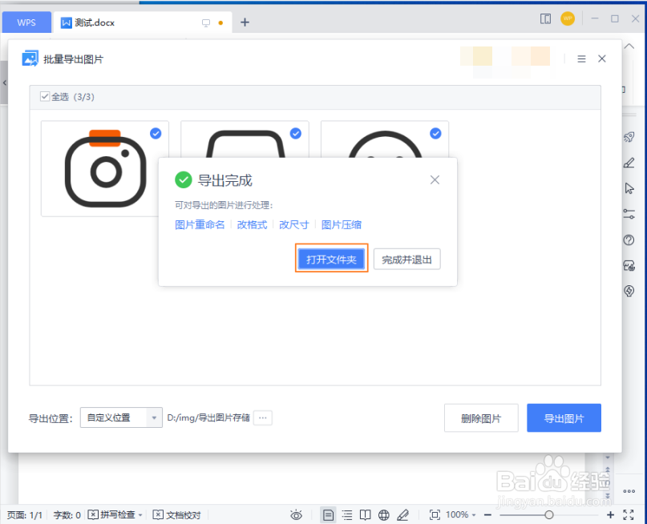The width and height of the screenshot is (647, 524).
Task: Close the 导出完成 popup
Action: coord(435,179)
